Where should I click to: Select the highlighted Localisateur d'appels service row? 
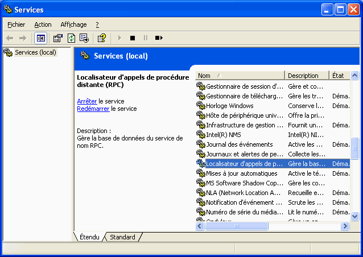click(x=273, y=164)
